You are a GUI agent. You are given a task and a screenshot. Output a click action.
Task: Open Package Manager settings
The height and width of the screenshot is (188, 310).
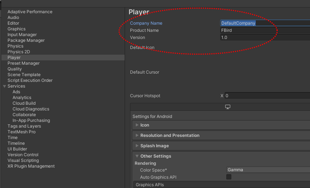click(x=26, y=40)
